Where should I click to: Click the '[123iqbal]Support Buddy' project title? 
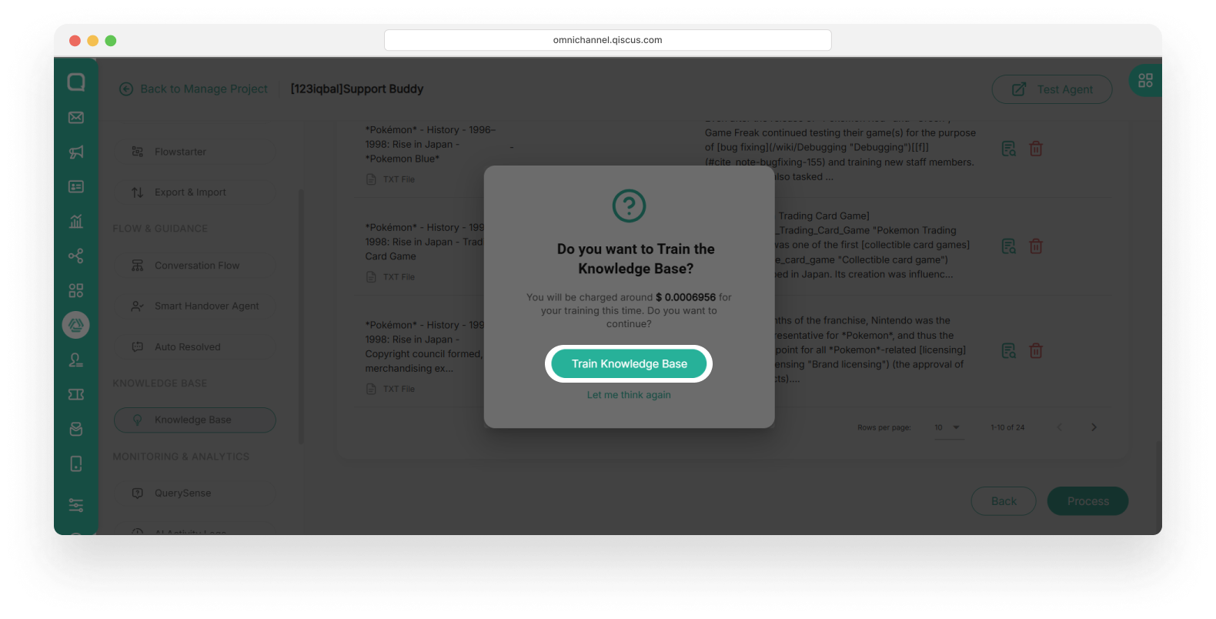(357, 89)
